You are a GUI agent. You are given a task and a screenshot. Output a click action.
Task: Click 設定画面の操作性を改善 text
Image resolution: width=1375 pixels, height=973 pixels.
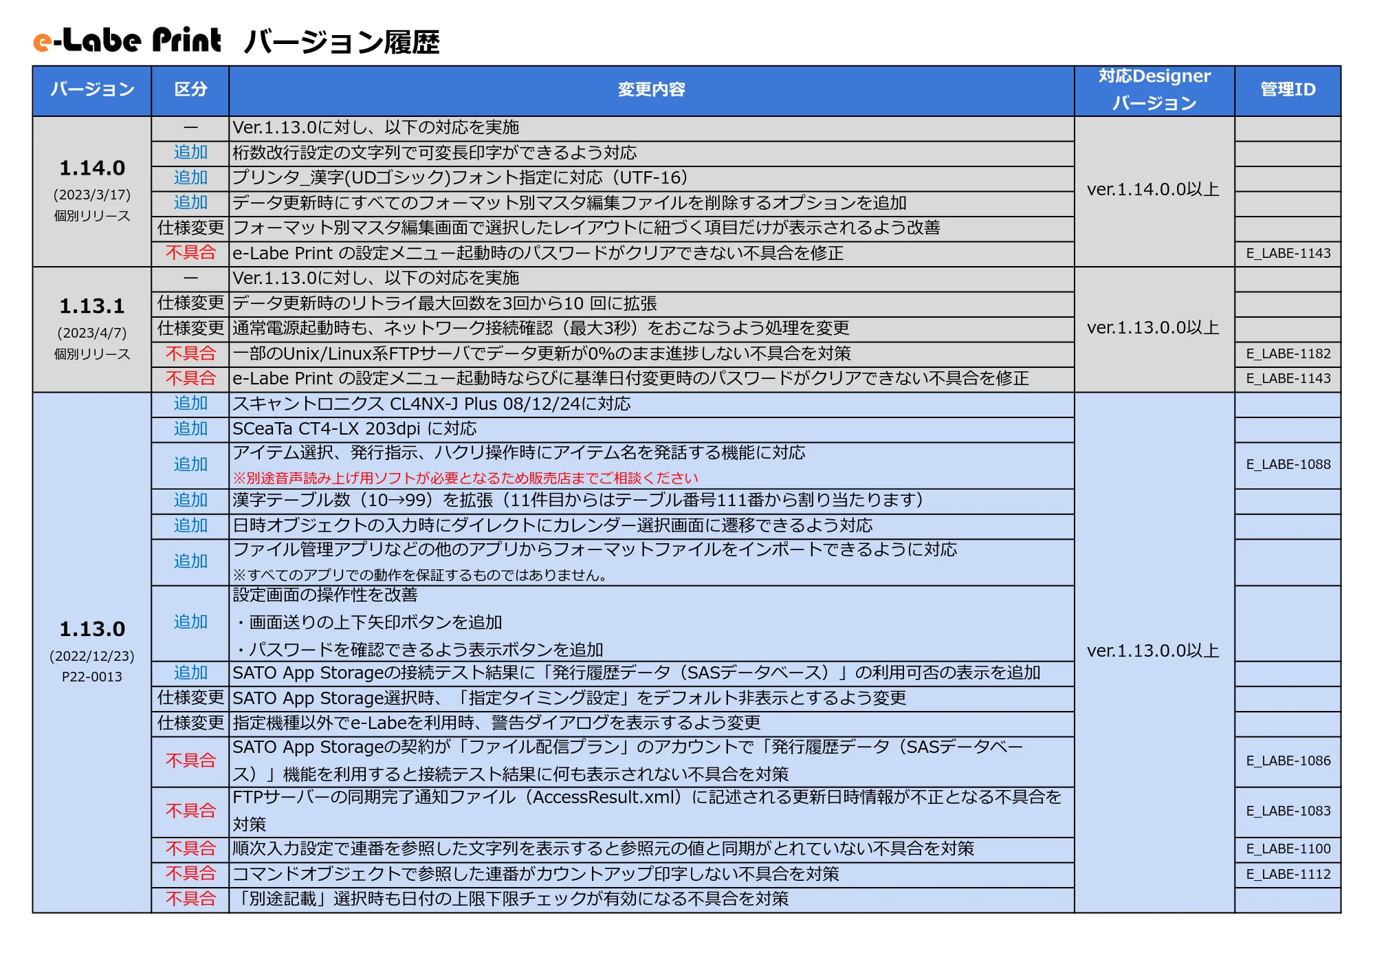[x=325, y=595]
